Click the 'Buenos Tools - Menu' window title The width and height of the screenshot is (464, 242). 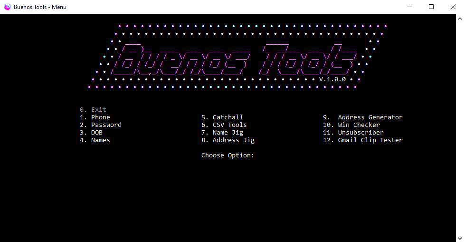(40, 7)
